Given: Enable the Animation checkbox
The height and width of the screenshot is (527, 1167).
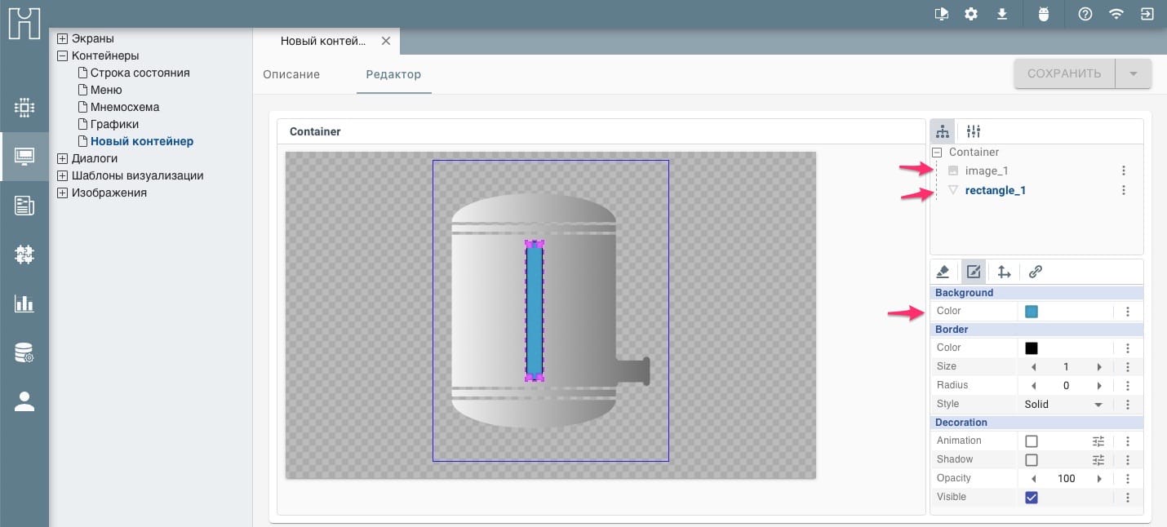Looking at the screenshot, I should [1032, 441].
